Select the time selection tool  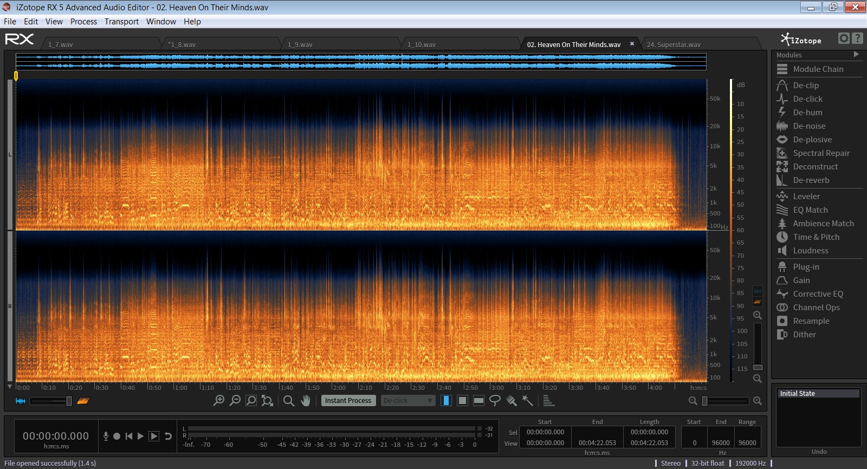[446, 401]
